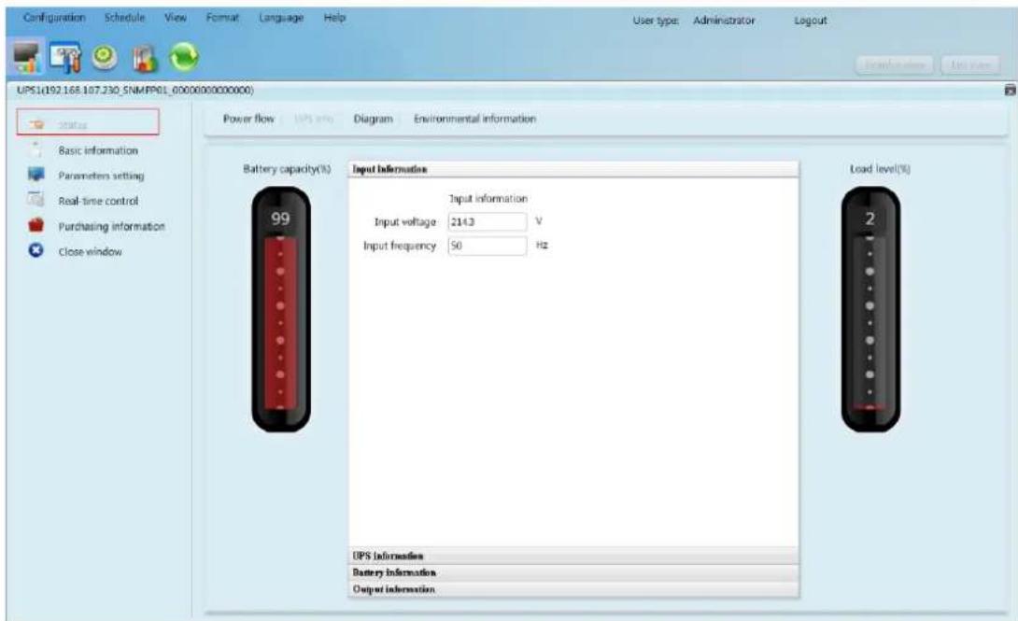This screenshot has width=1018, height=621.
Task: Select Basic information in sidebar
Action: [x=98, y=150]
